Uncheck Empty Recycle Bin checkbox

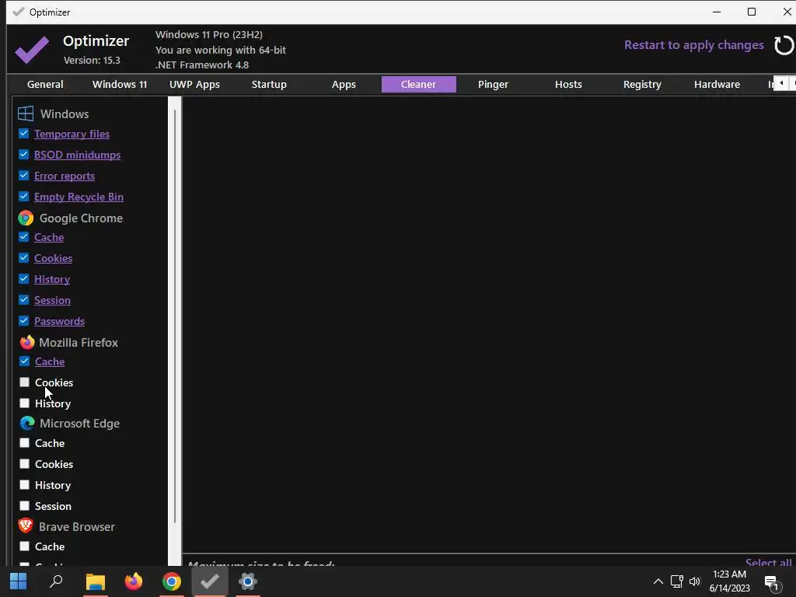click(x=24, y=197)
